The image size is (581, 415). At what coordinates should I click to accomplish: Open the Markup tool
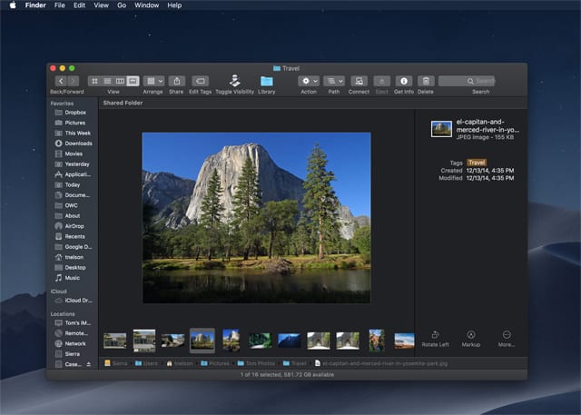pyautogui.click(x=470, y=335)
